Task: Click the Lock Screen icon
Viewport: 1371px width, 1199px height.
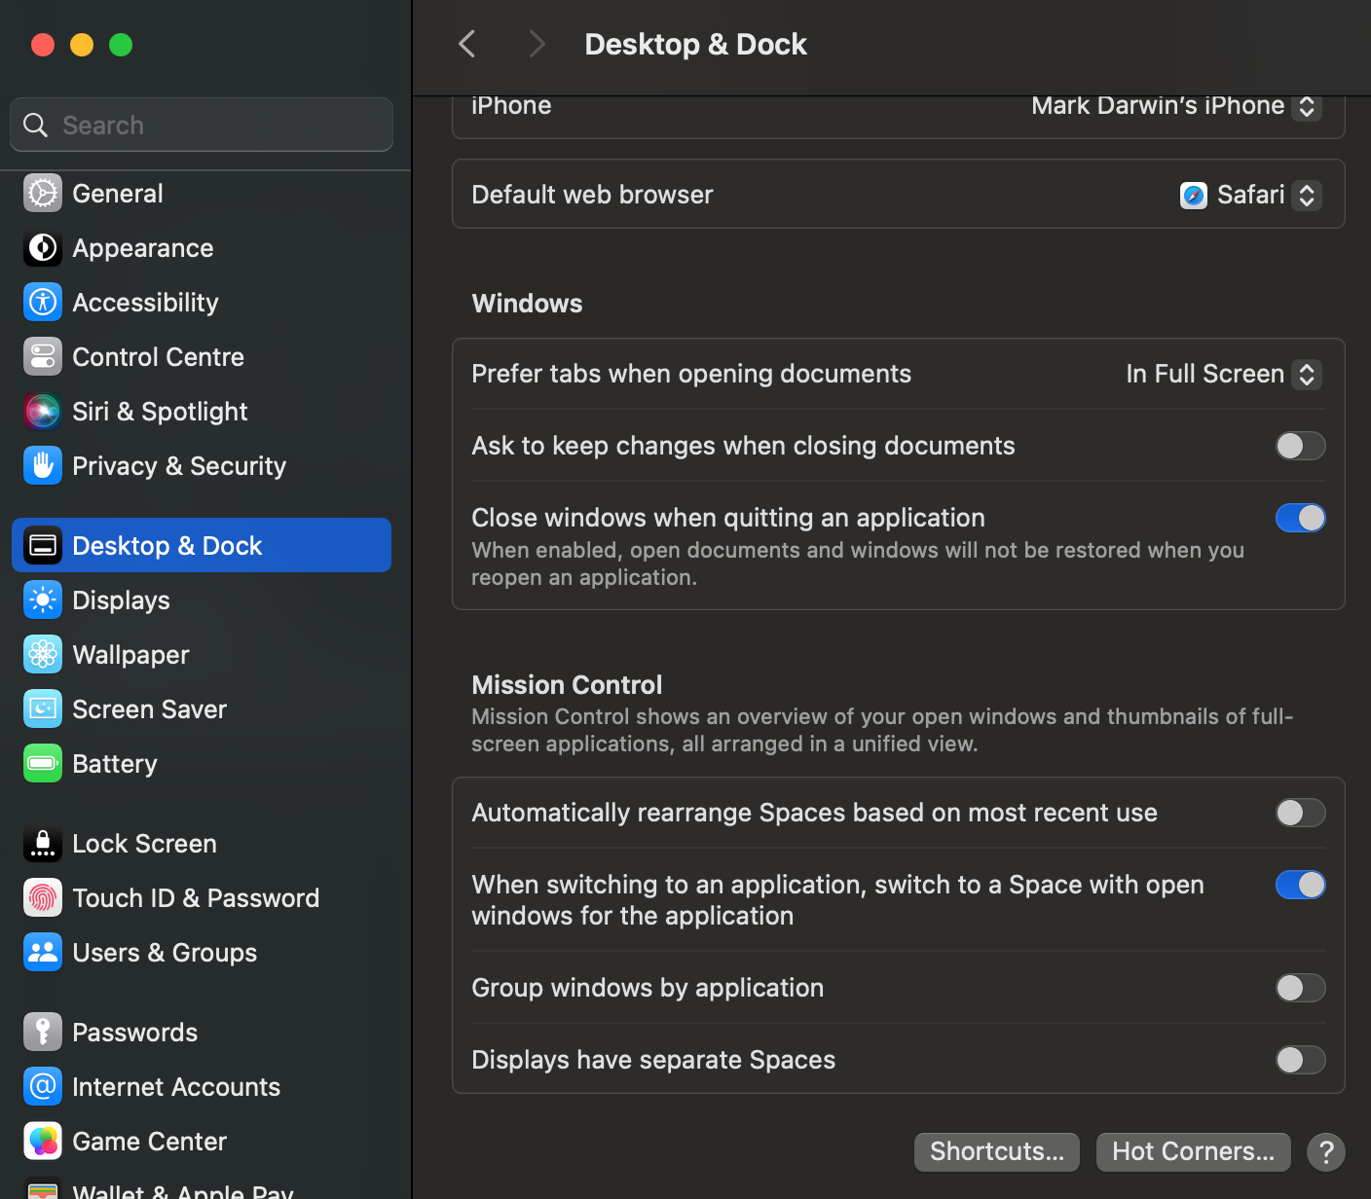Action: (43, 844)
